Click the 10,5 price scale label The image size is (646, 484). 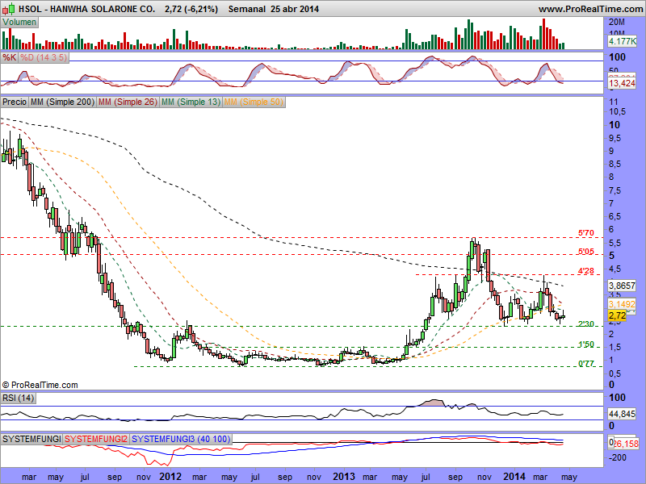[x=617, y=111]
